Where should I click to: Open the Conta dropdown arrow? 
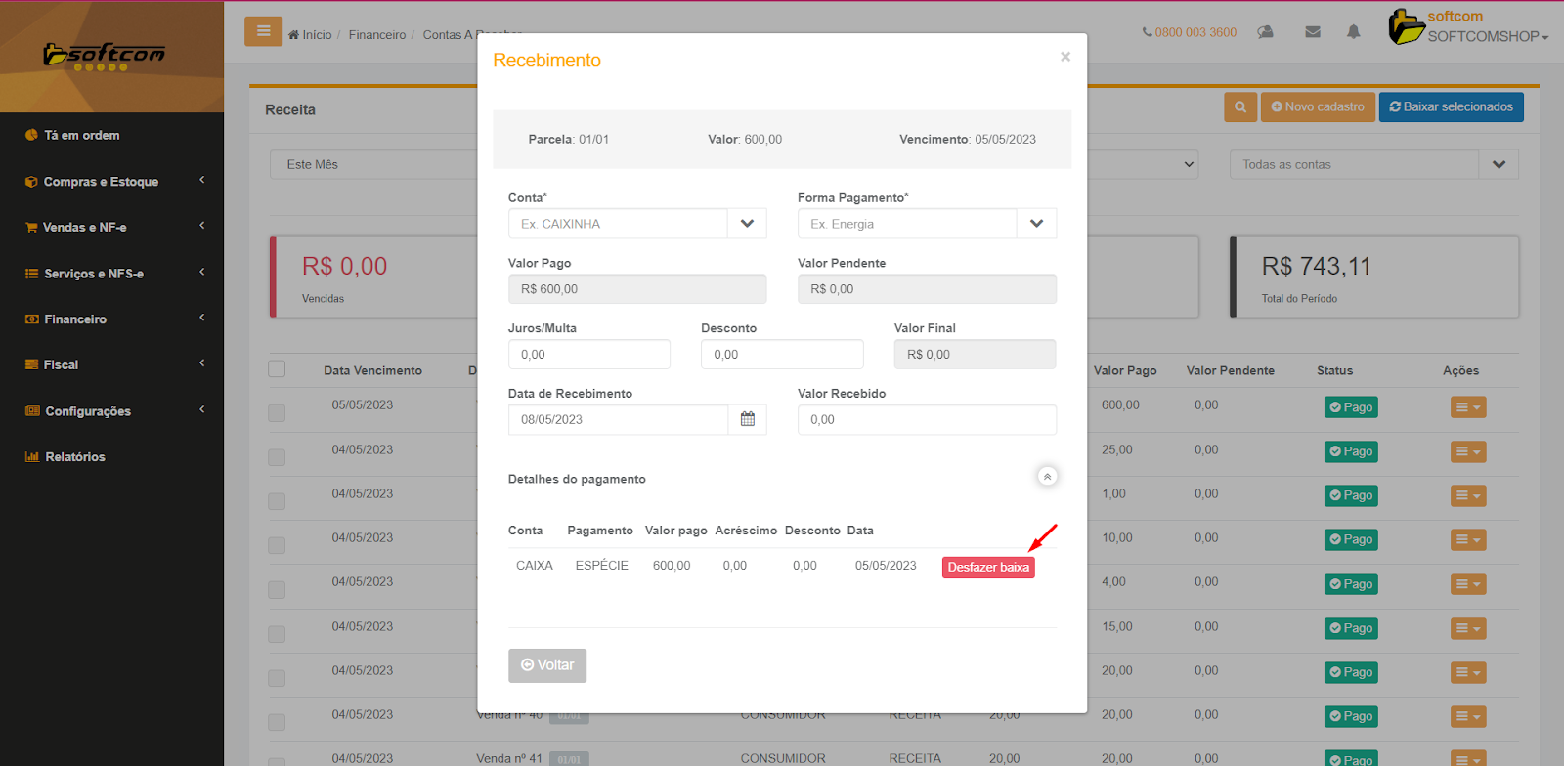(747, 224)
